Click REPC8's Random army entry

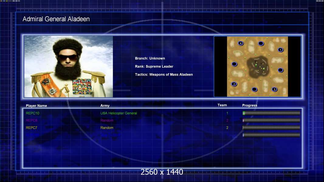(107, 120)
